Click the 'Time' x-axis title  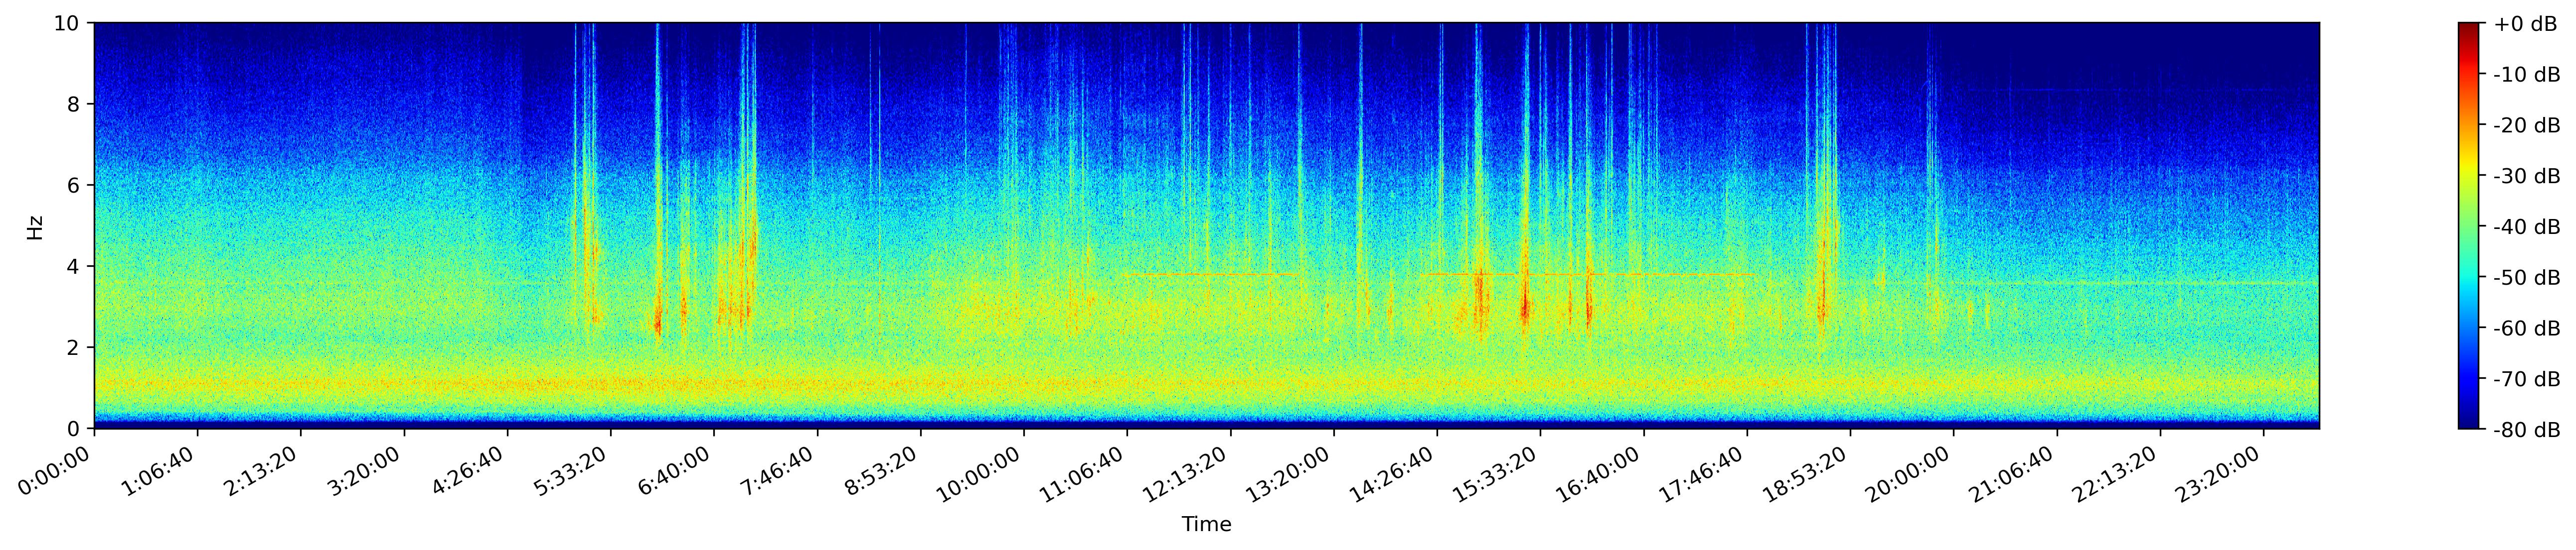pos(1206,525)
